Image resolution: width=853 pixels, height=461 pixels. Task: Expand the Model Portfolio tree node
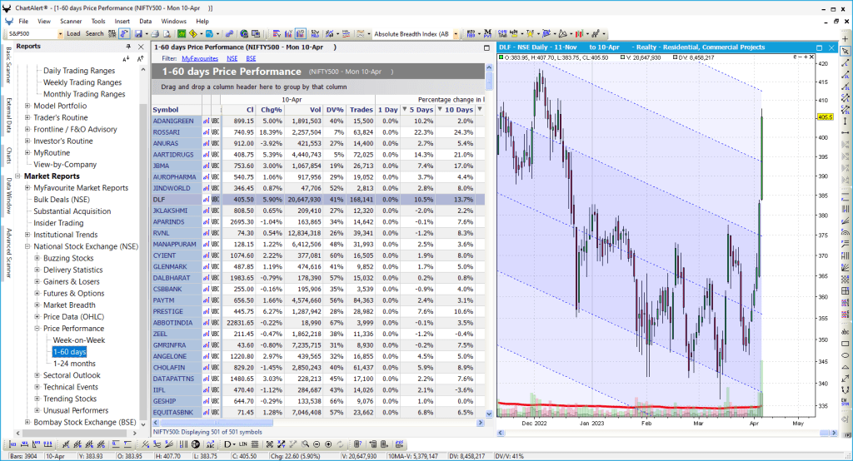pos(27,106)
